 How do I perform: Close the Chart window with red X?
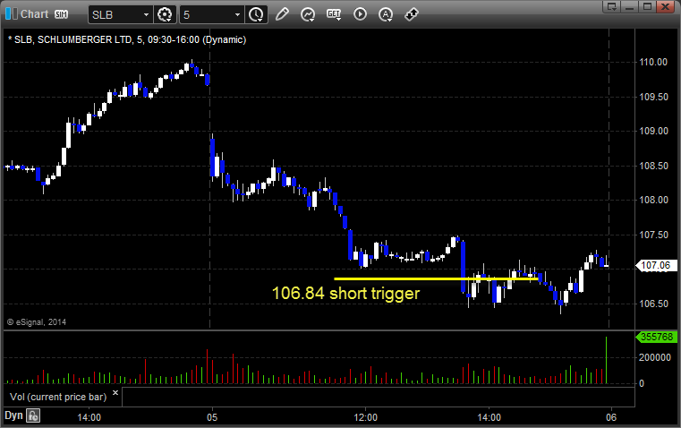tap(665, 6)
